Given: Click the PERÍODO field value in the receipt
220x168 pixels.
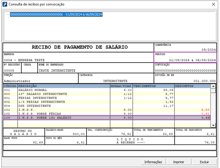Looking at the screenshot, I should tap(192, 60).
